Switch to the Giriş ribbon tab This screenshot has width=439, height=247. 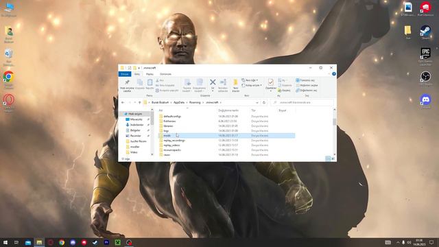click(x=137, y=74)
